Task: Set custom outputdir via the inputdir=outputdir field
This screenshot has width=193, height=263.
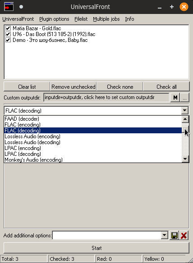Action: pyautogui.click(x=106, y=97)
